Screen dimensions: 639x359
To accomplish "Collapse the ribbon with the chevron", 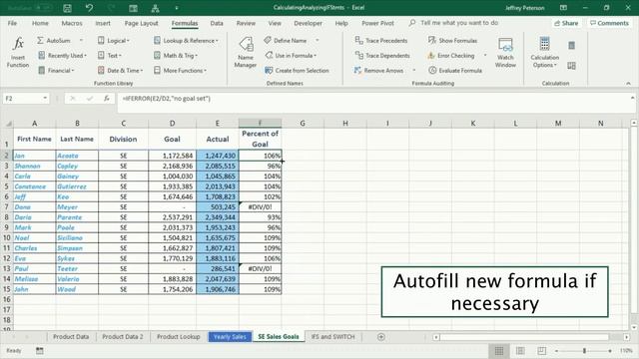I will coord(628,84).
